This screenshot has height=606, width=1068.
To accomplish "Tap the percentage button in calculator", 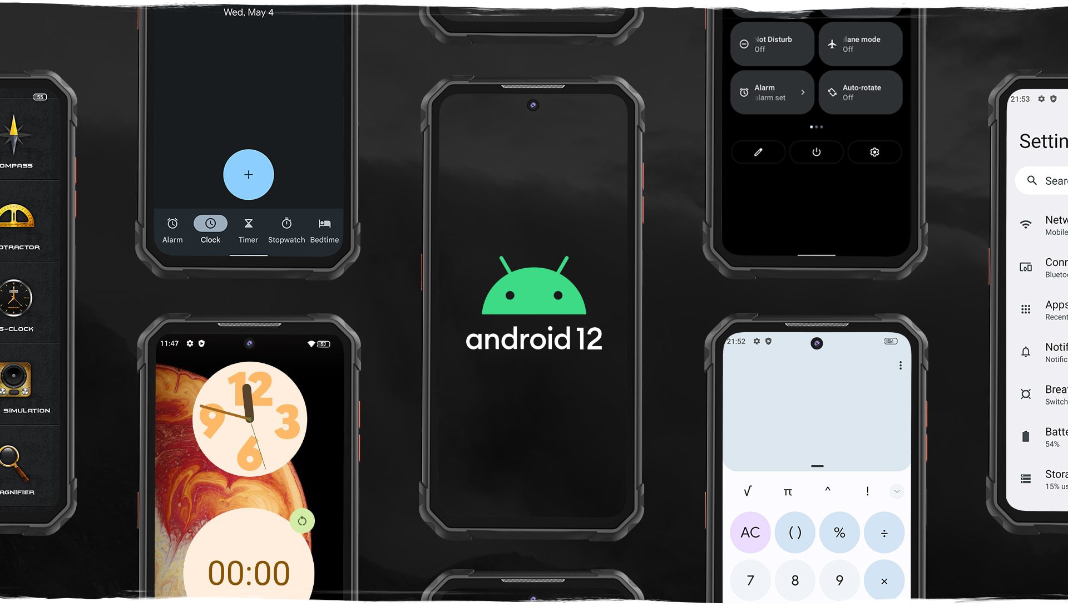I will [x=840, y=532].
